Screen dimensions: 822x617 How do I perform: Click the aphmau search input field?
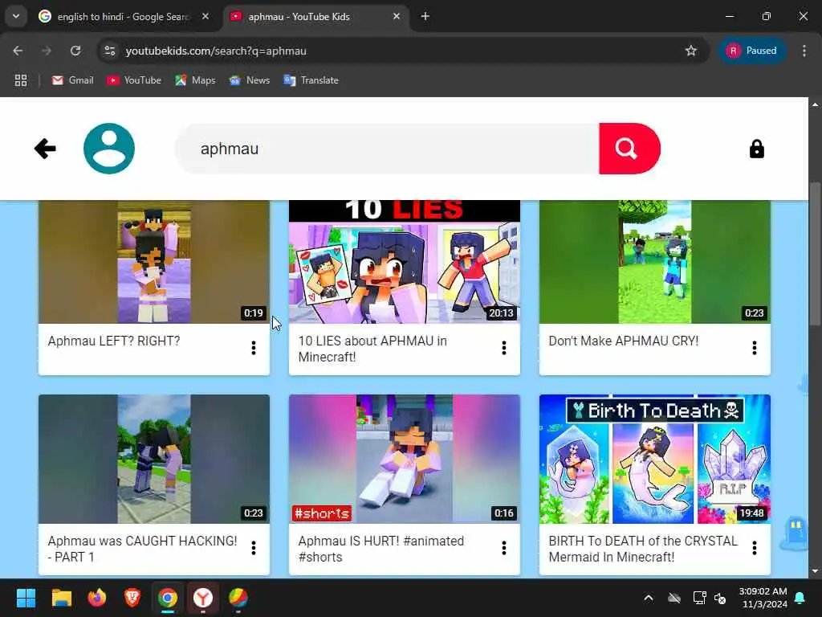pyautogui.click(x=387, y=149)
